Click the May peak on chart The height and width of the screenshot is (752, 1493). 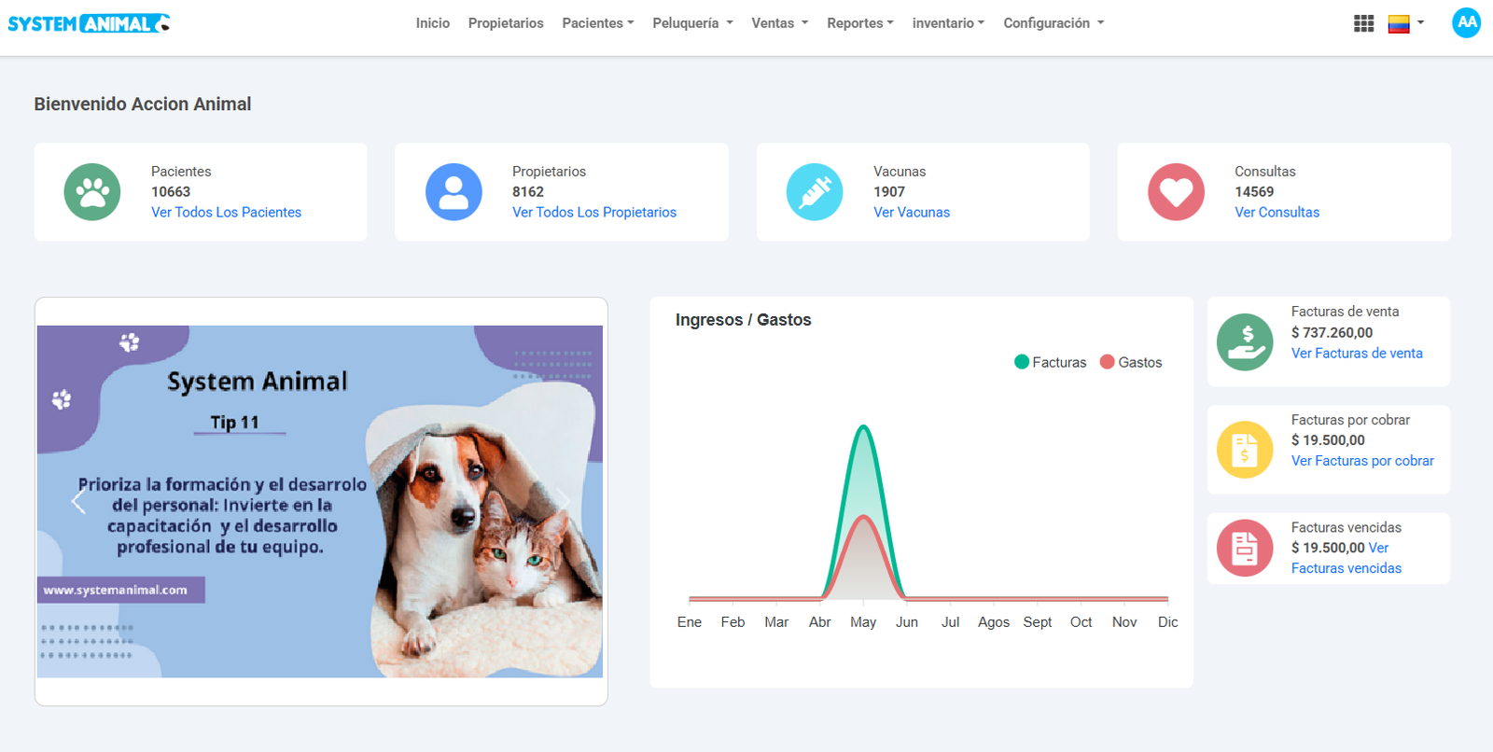coord(864,428)
